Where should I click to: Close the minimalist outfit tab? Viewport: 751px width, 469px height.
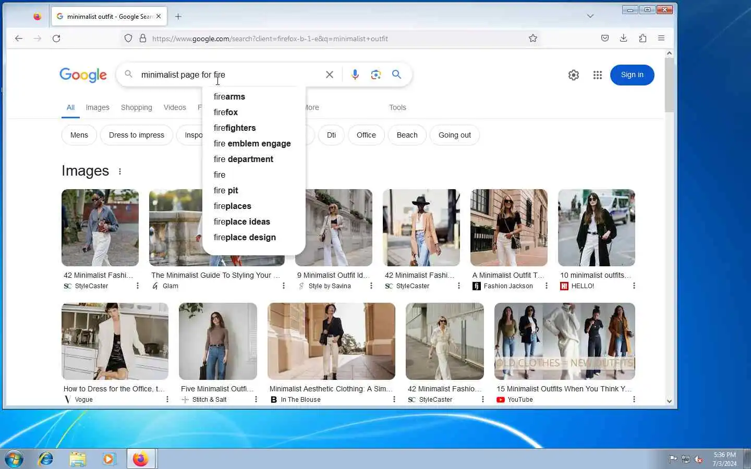(159, 16)
